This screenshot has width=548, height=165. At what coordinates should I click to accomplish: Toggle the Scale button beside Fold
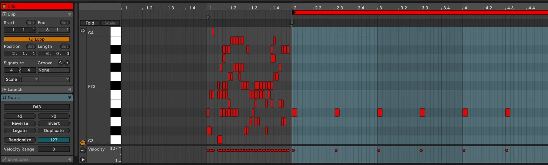click(110, 23)
